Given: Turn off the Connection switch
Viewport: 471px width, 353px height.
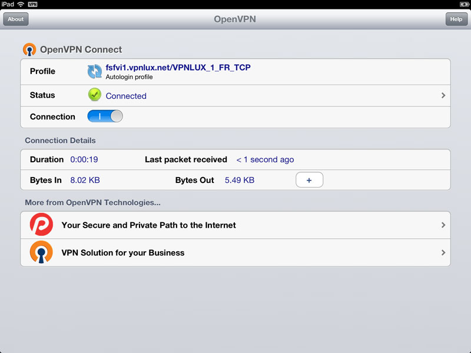Looking at the screenshot, I should tap(105, 116).
